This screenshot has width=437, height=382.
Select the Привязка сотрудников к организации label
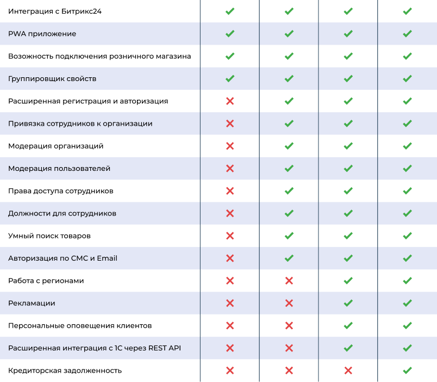pyautogui.click(x=80, y=124)
